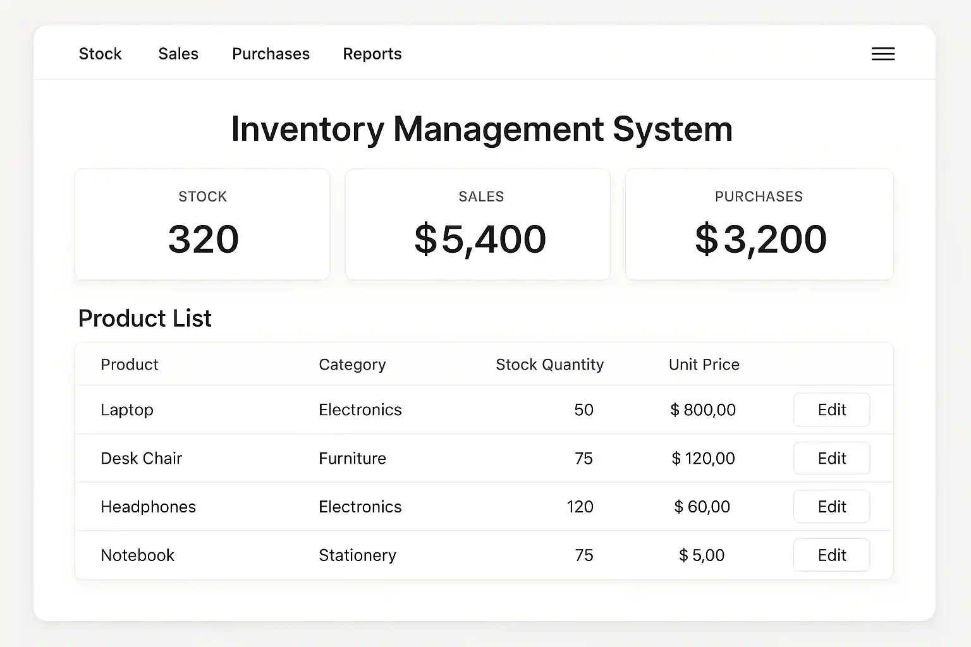Go to the Stock nav tab
971x647 pixels.
point(100,54)
